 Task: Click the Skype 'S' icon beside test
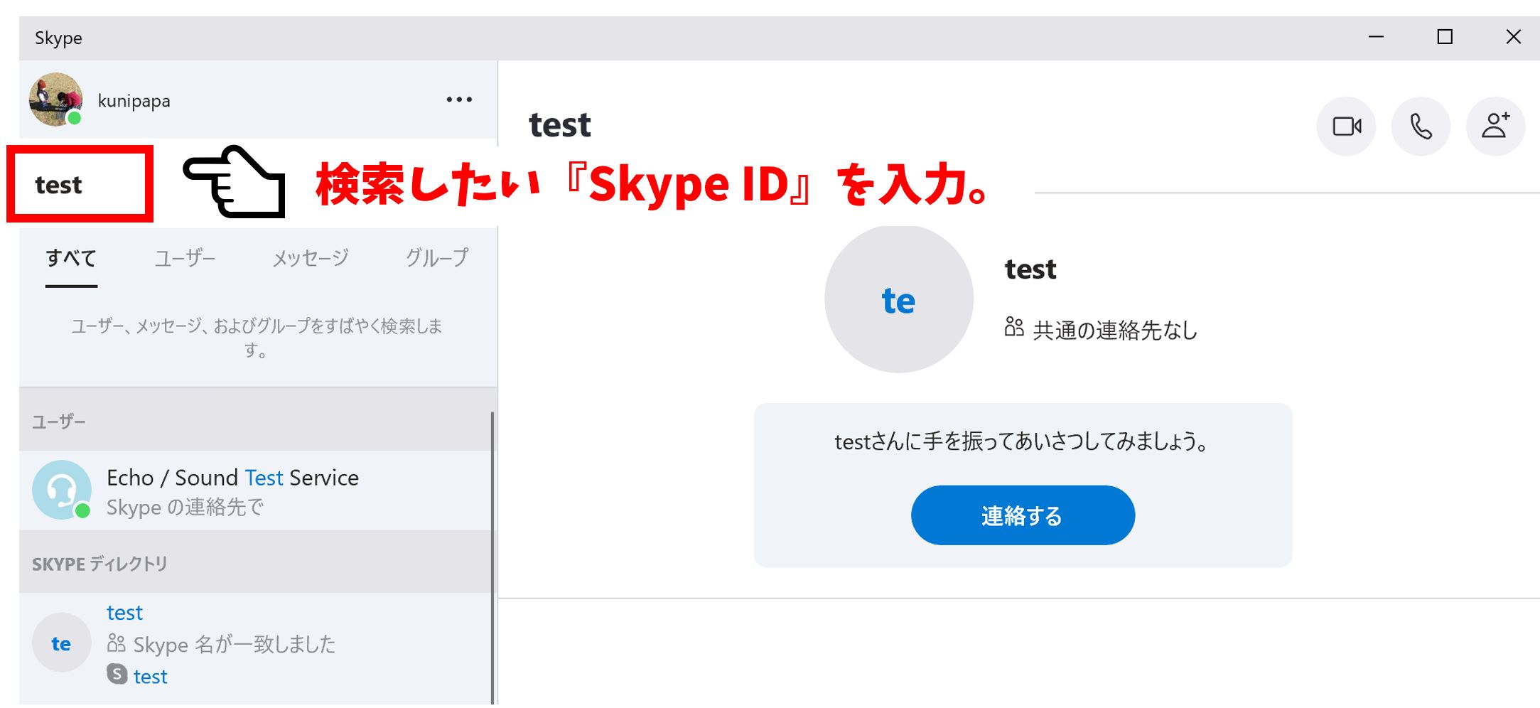click(117, 674)
